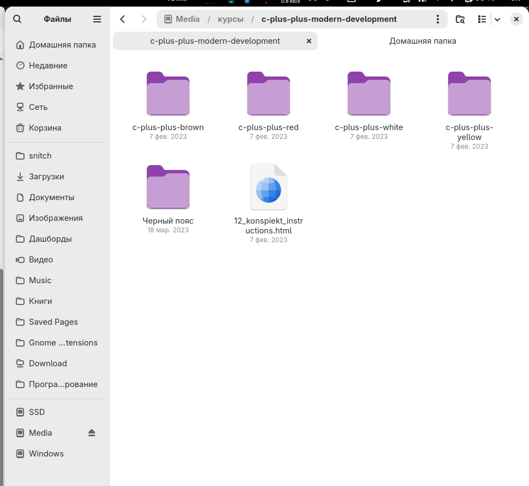Click c-plus-plus-modern-development path segment
529x486 pixels.
click(x=329, y=19)
